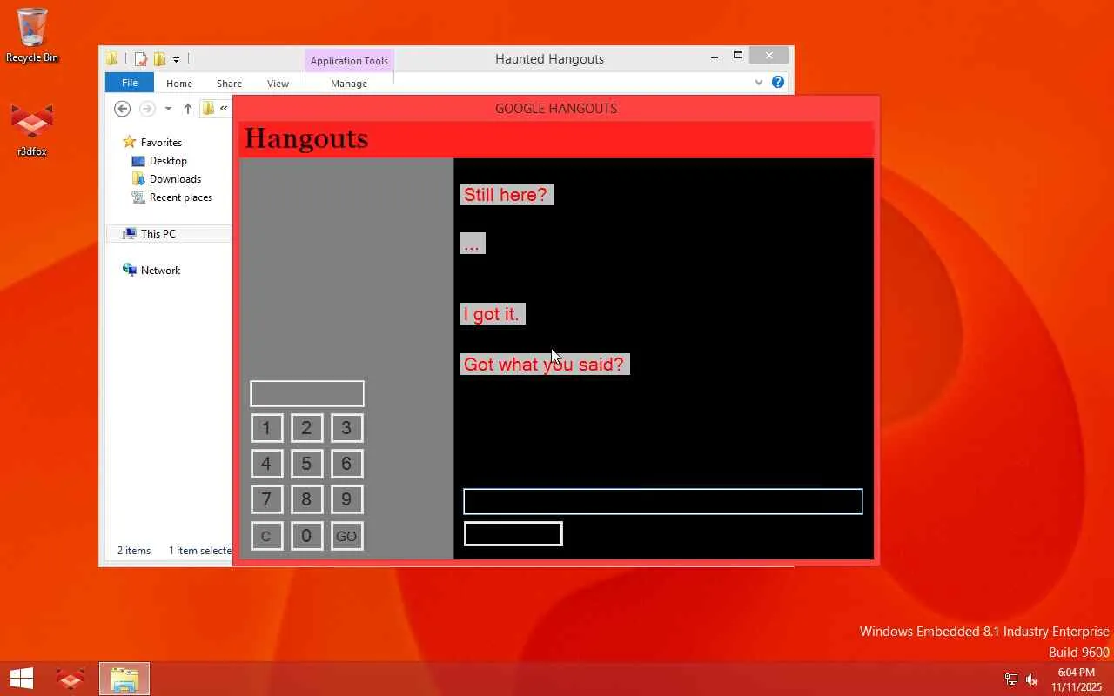Image resolution: width=1114 pixels, height=696 pixels.
Task: Show the taskbar clock and date
Action: coord(1076,679)
